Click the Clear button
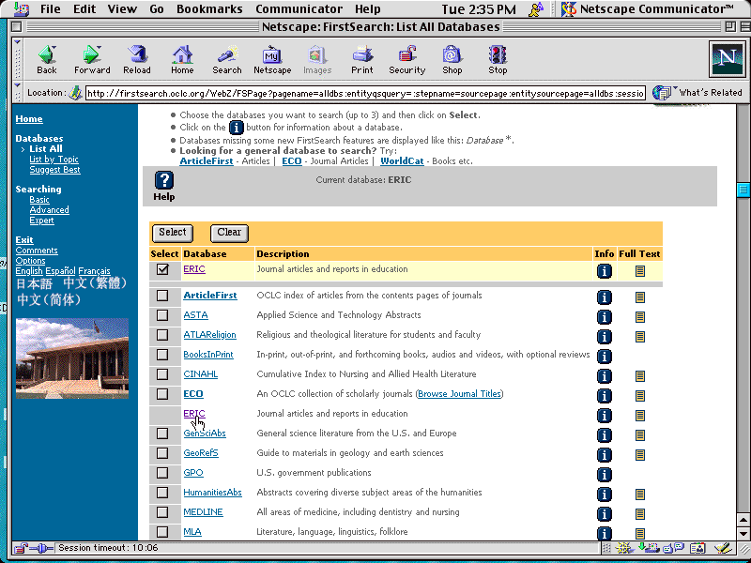This screenshot has width=751, height=563. click(229, 233)
